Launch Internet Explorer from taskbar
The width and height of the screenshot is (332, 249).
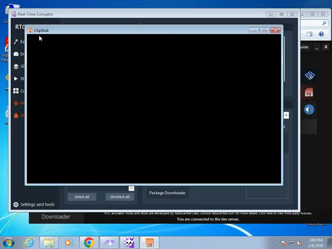coord(29,243)
